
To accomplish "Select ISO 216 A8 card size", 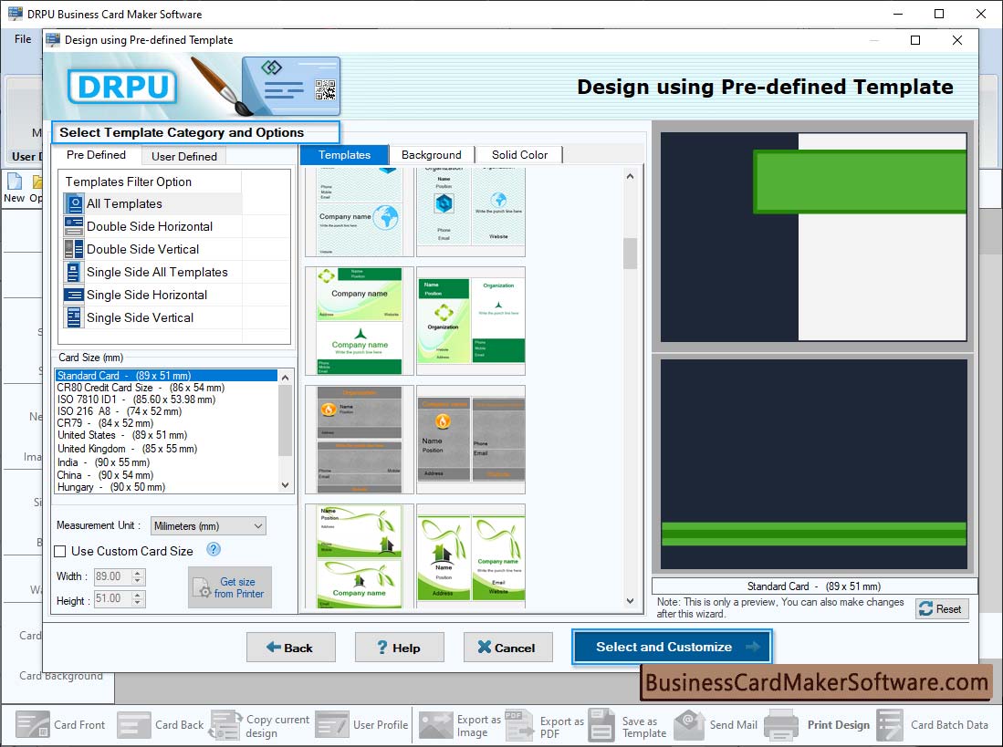I will (x=166, y=411).
